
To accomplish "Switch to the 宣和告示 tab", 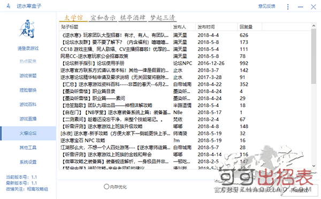I will 103,18.
